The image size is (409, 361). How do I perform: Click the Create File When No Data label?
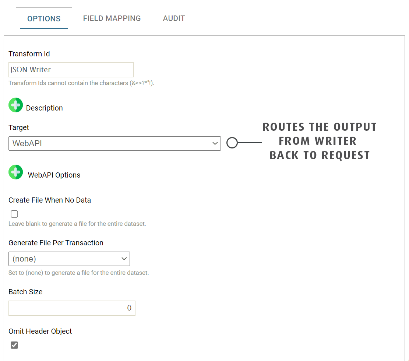coord(50,200)
